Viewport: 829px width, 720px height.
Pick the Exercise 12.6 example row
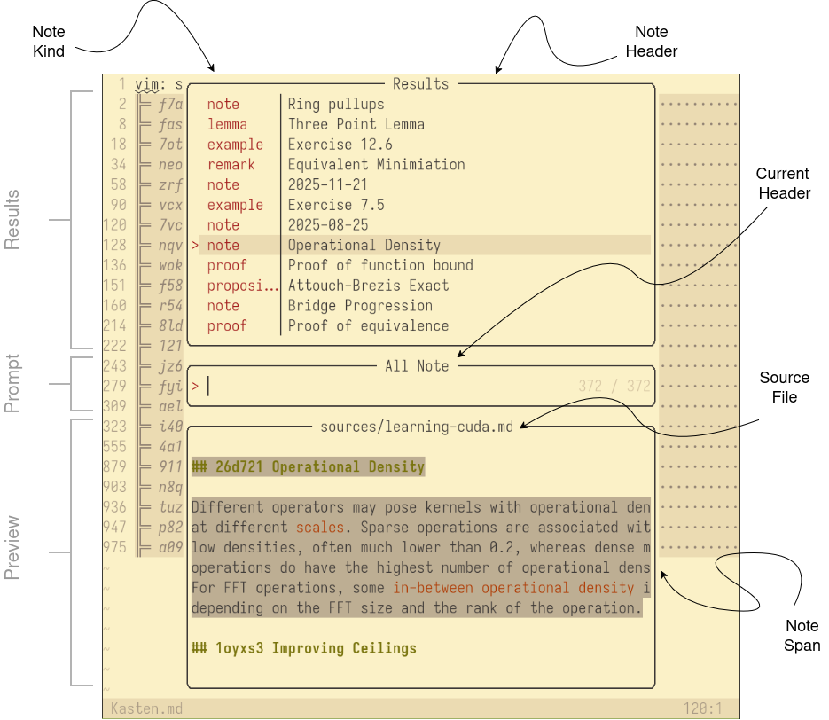click(x=340, y=145)
